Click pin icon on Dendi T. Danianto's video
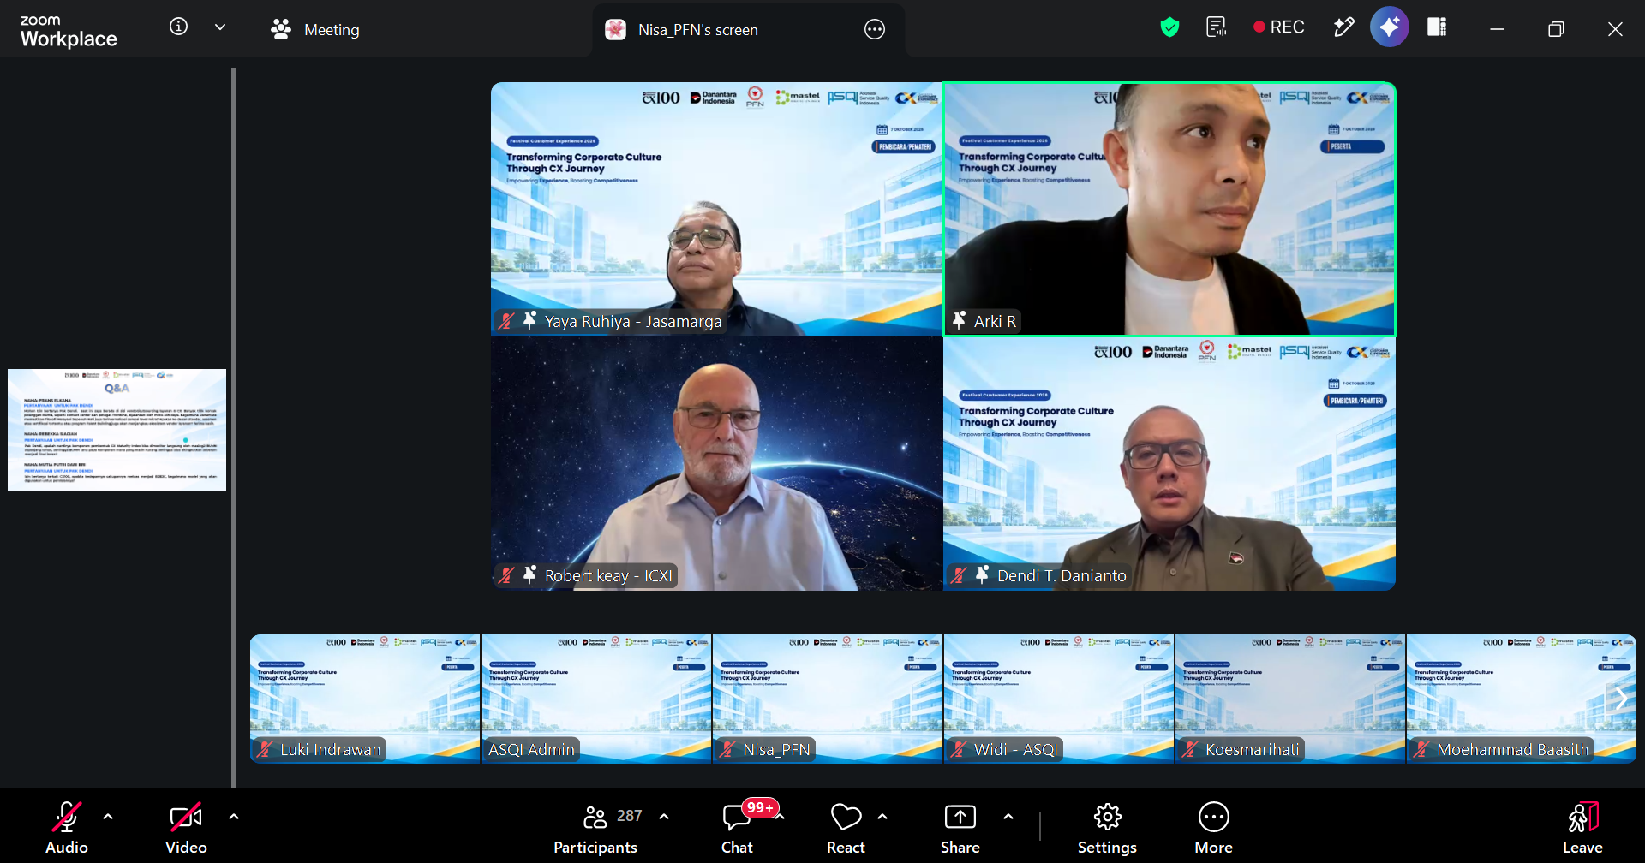 pos(983,574)
